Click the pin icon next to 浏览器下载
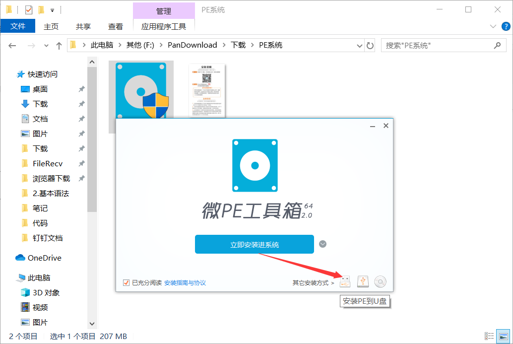 coord(82,178)
